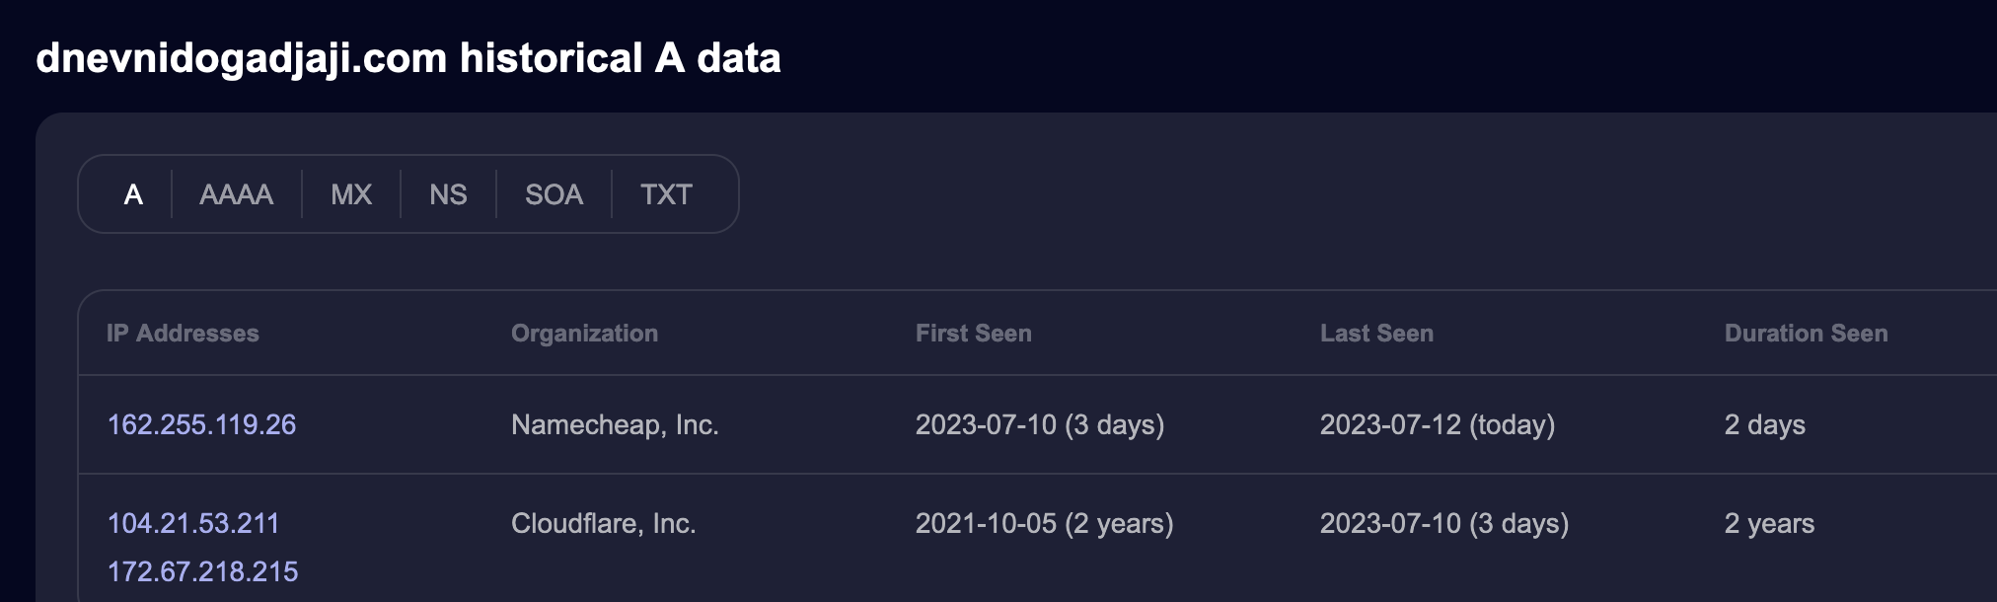Open the TXT records tab
This screenshot has width=1997, height=602.
(666, 194)
